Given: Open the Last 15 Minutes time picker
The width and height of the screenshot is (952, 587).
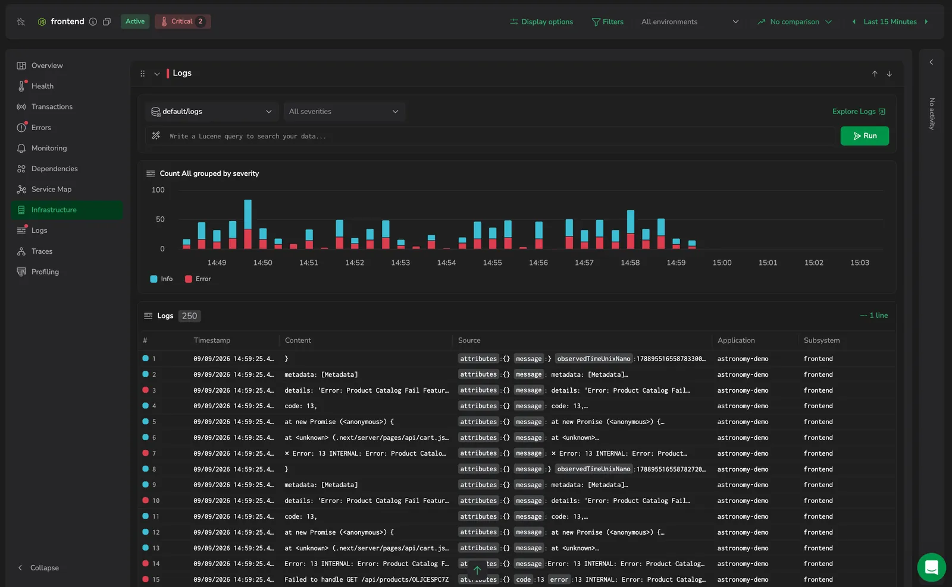Looking at the screenshot, I should (x=890, y=21).
